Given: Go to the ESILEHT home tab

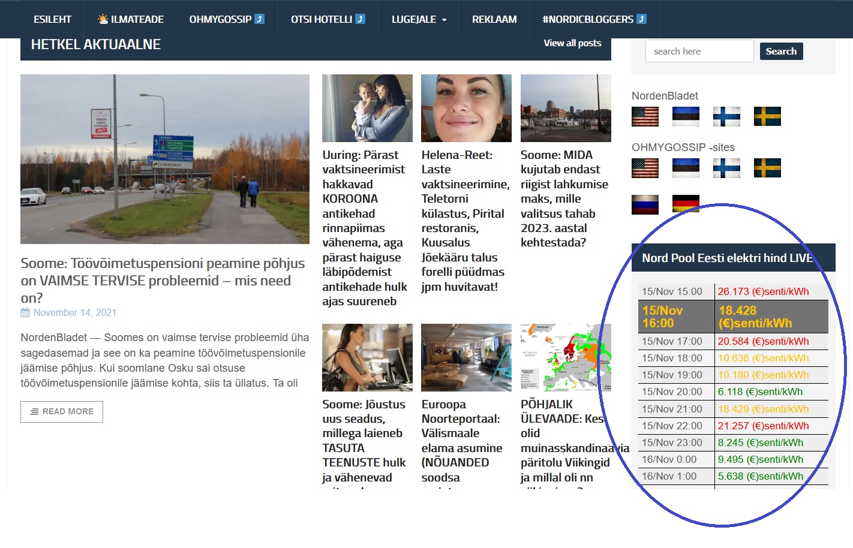Looking at the screenshot, I should pos(52,19).
